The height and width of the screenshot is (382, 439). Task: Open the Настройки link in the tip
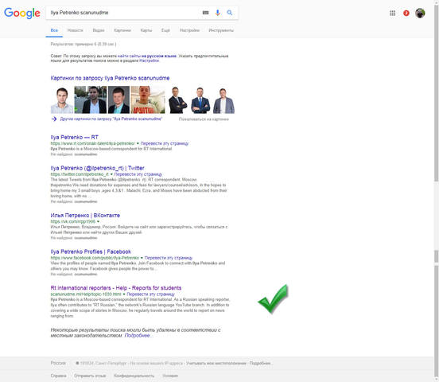(150, 60)
